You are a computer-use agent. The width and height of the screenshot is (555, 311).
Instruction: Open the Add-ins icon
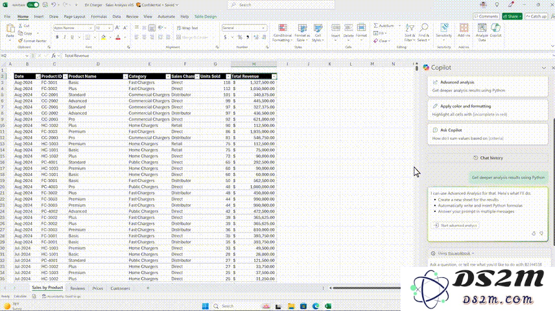point(464,28)
